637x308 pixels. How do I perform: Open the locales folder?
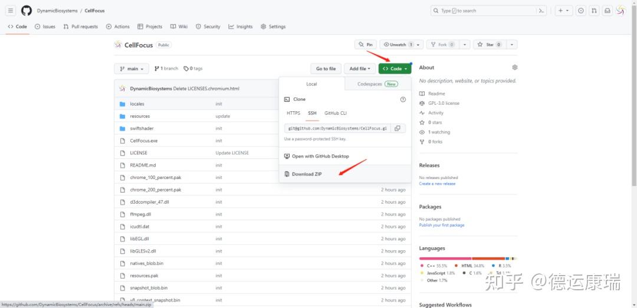point(137,104)
